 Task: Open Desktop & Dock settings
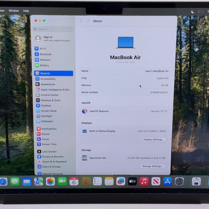[x=48, y=100]
